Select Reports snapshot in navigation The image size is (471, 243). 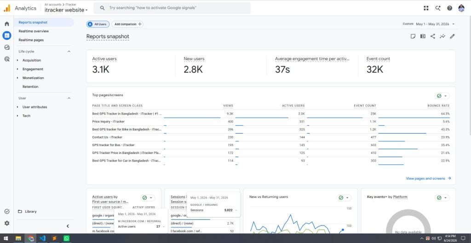click(x=44, y=22)
